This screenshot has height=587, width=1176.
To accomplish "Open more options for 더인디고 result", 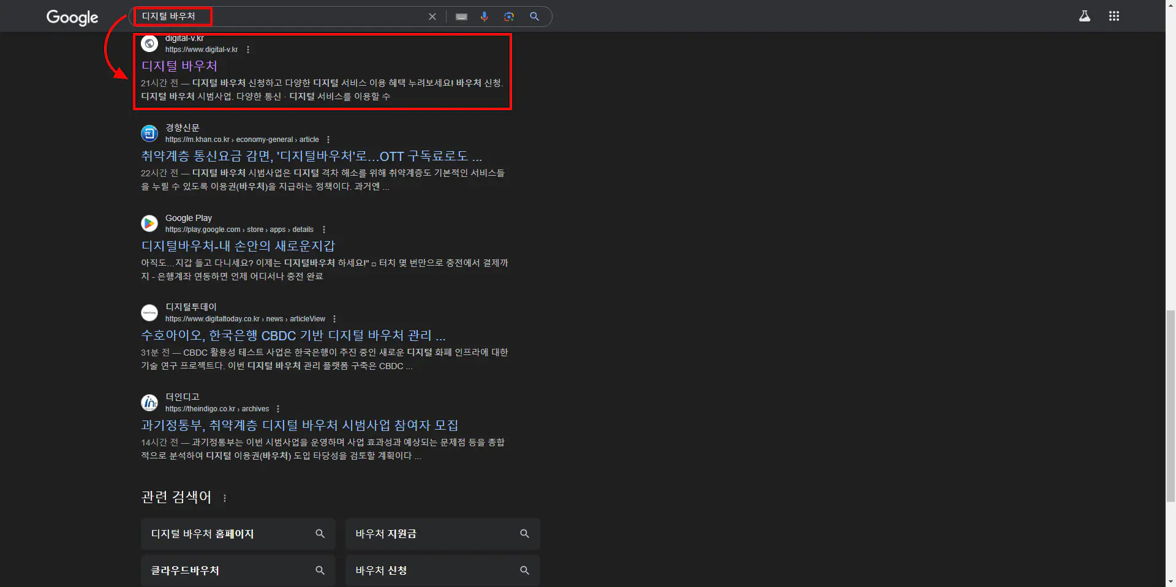I will coord(278,409).
